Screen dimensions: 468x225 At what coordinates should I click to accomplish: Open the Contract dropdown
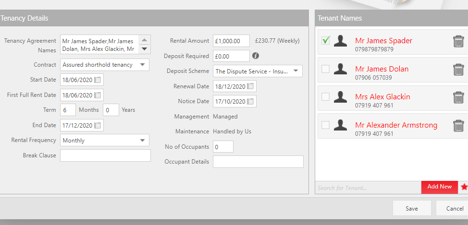[104, 65]
